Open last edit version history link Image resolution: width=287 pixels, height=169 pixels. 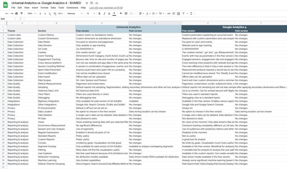point(106,8)
